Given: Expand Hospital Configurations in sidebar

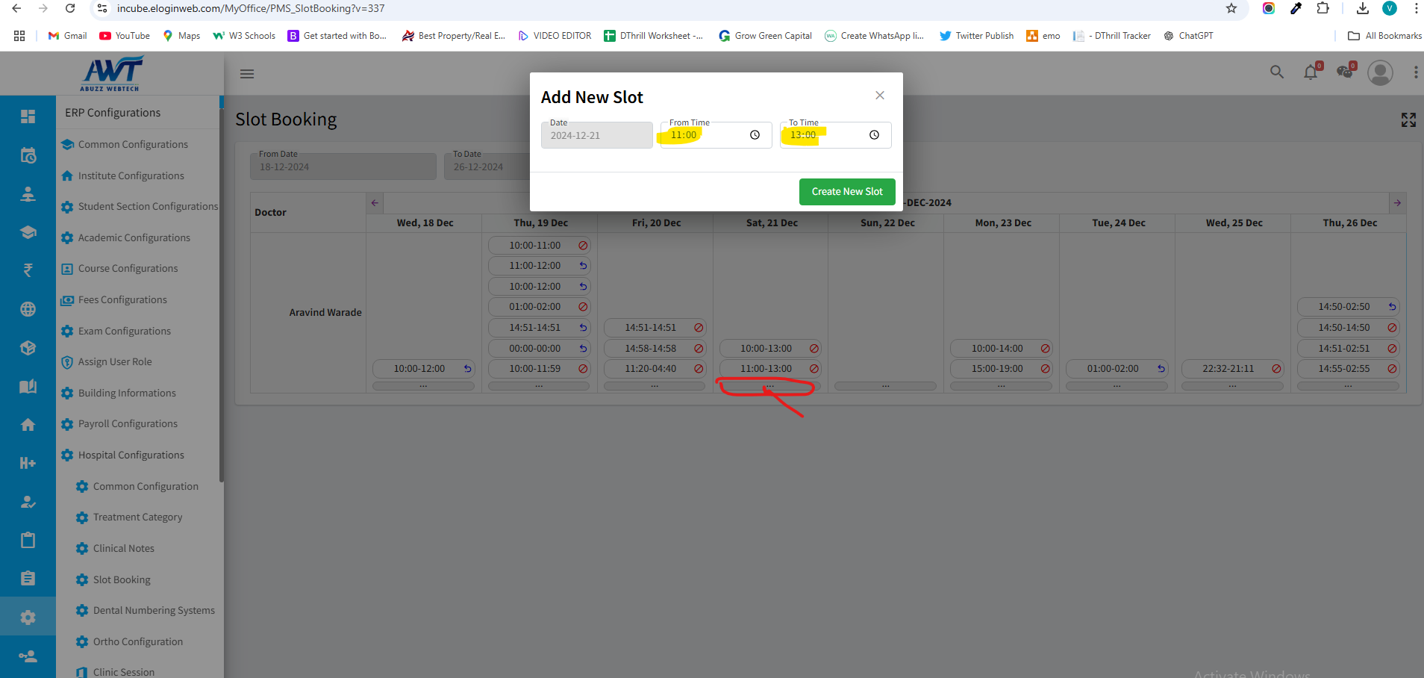Looking at the screenshot, I should tap(131, 455).
